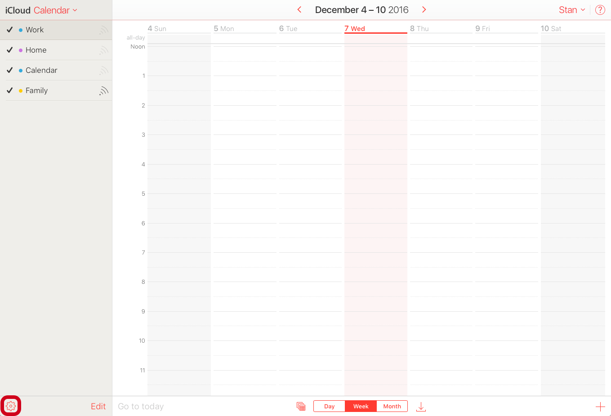Switch to Month view
This screenshot has width=611, height=416.
coord(392,406)
